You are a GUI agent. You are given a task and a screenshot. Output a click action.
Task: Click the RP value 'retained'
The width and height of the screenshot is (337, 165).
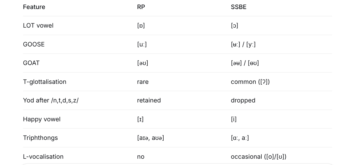(149, 100)
